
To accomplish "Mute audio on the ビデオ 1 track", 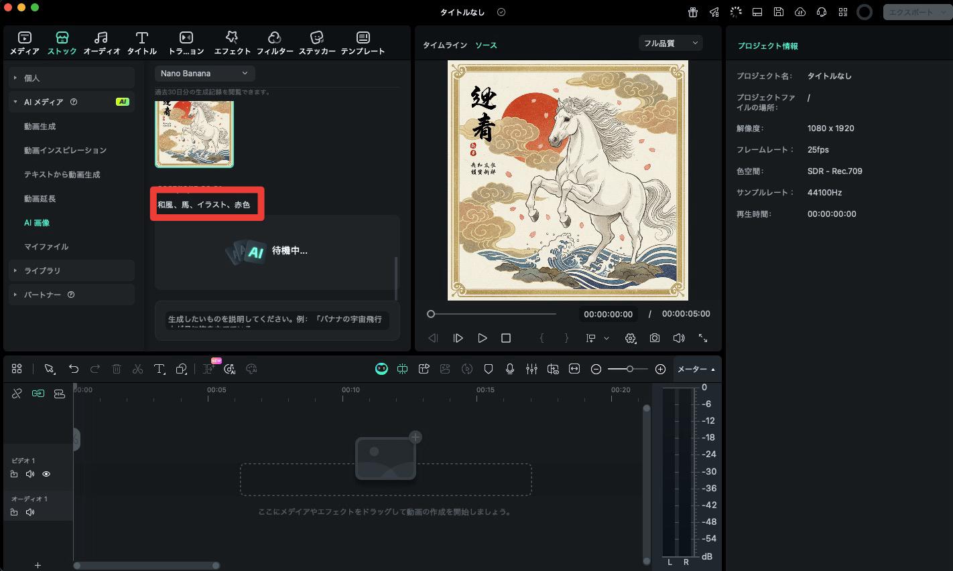I will 30,474.
